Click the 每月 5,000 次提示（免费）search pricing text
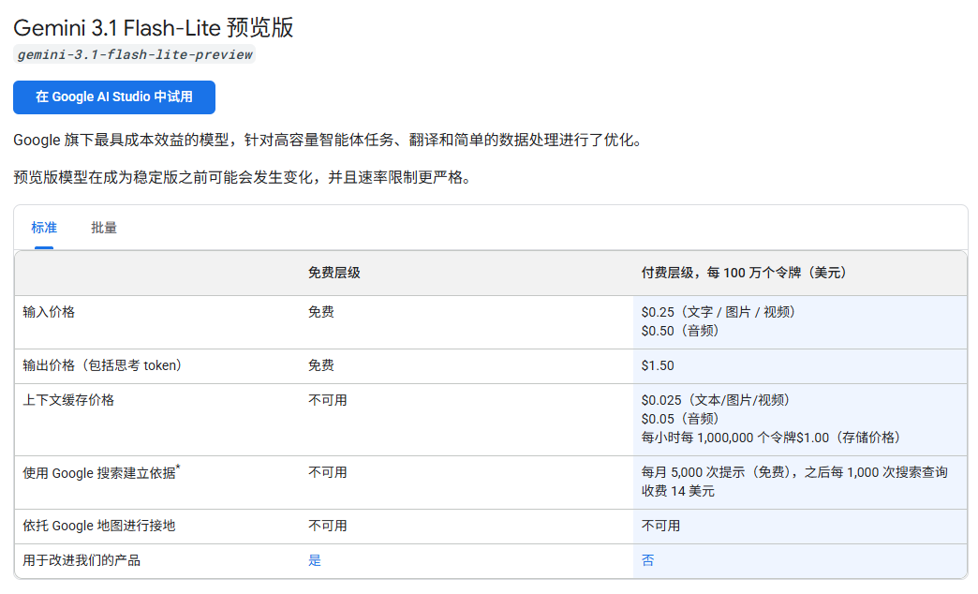The height and width of the screenshot is (594, 978). point(794,482)
